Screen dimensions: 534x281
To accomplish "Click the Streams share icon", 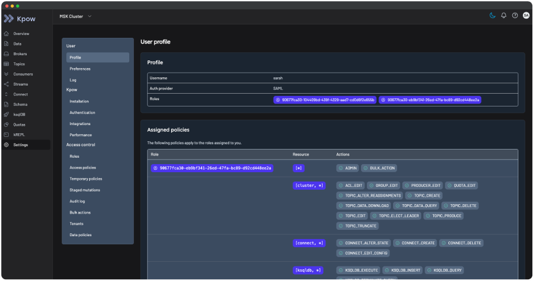I will pyautogui.click(x=6, y=84).
